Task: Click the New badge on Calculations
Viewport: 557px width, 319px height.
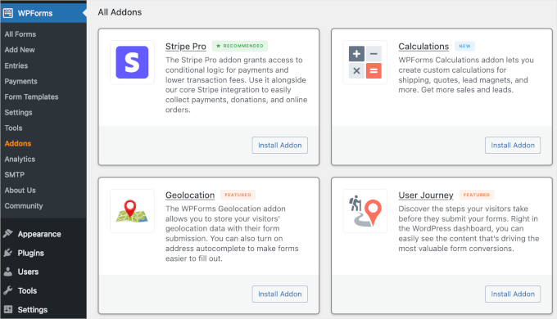Action: (x=464, y=46)
